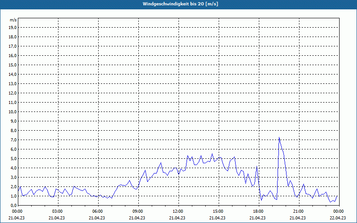
Task: Click the 13,0 y-axis label
Action: coord(12,84)
